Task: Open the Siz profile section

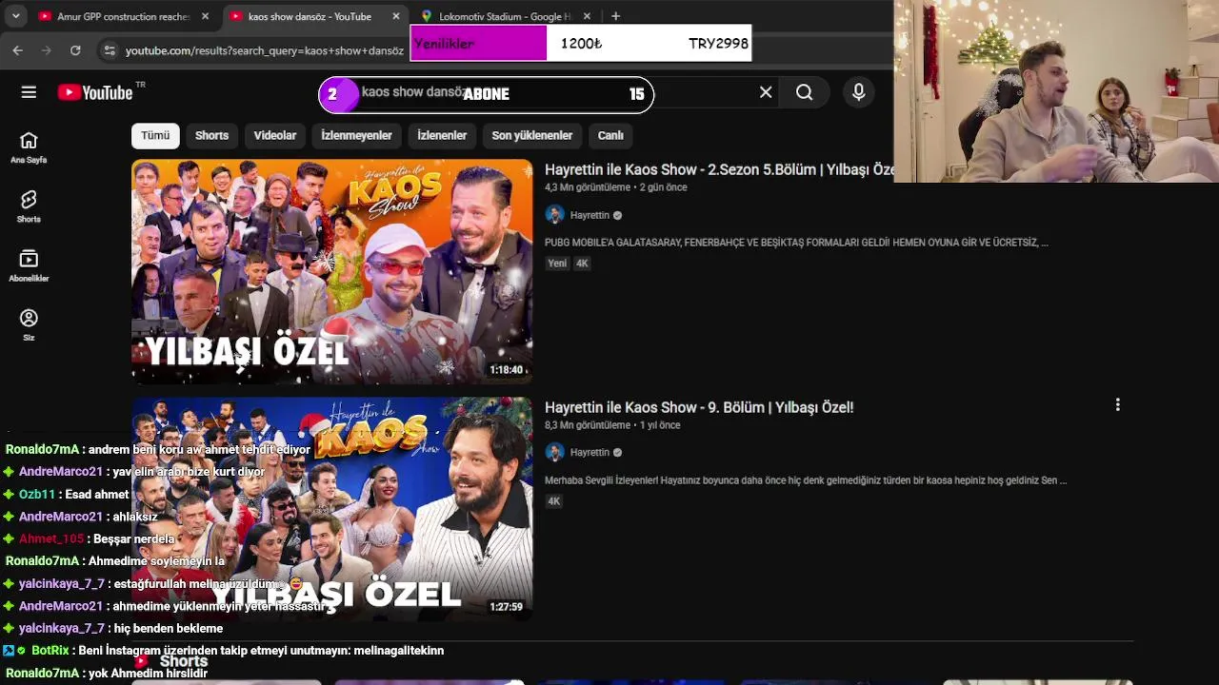Action: point(29,324)
